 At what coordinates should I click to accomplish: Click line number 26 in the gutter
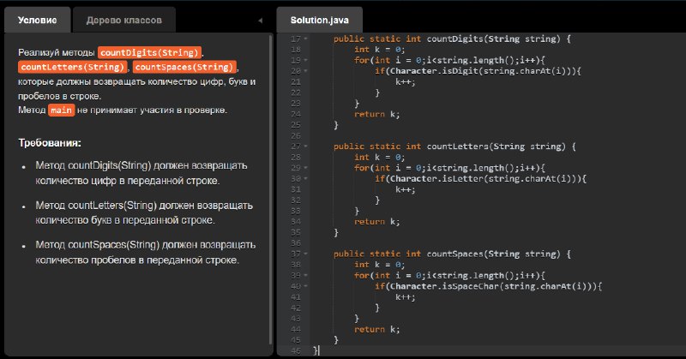(x=296, y=135)
